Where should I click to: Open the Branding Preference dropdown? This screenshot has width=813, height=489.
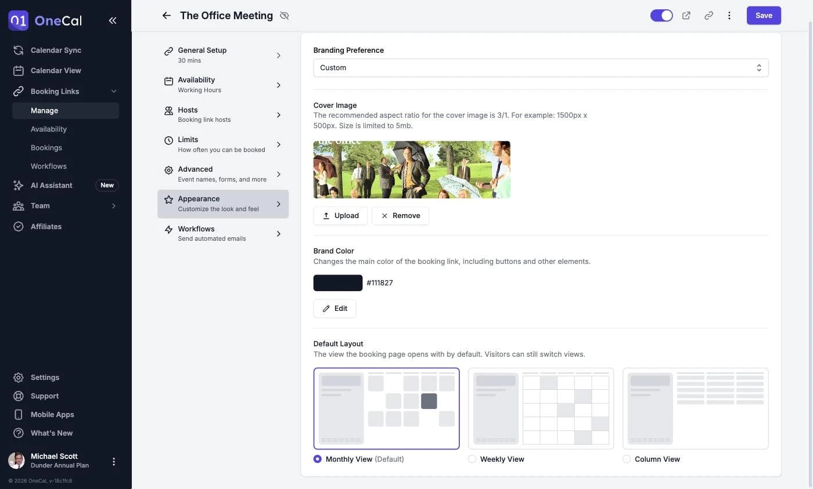(541, 68)
